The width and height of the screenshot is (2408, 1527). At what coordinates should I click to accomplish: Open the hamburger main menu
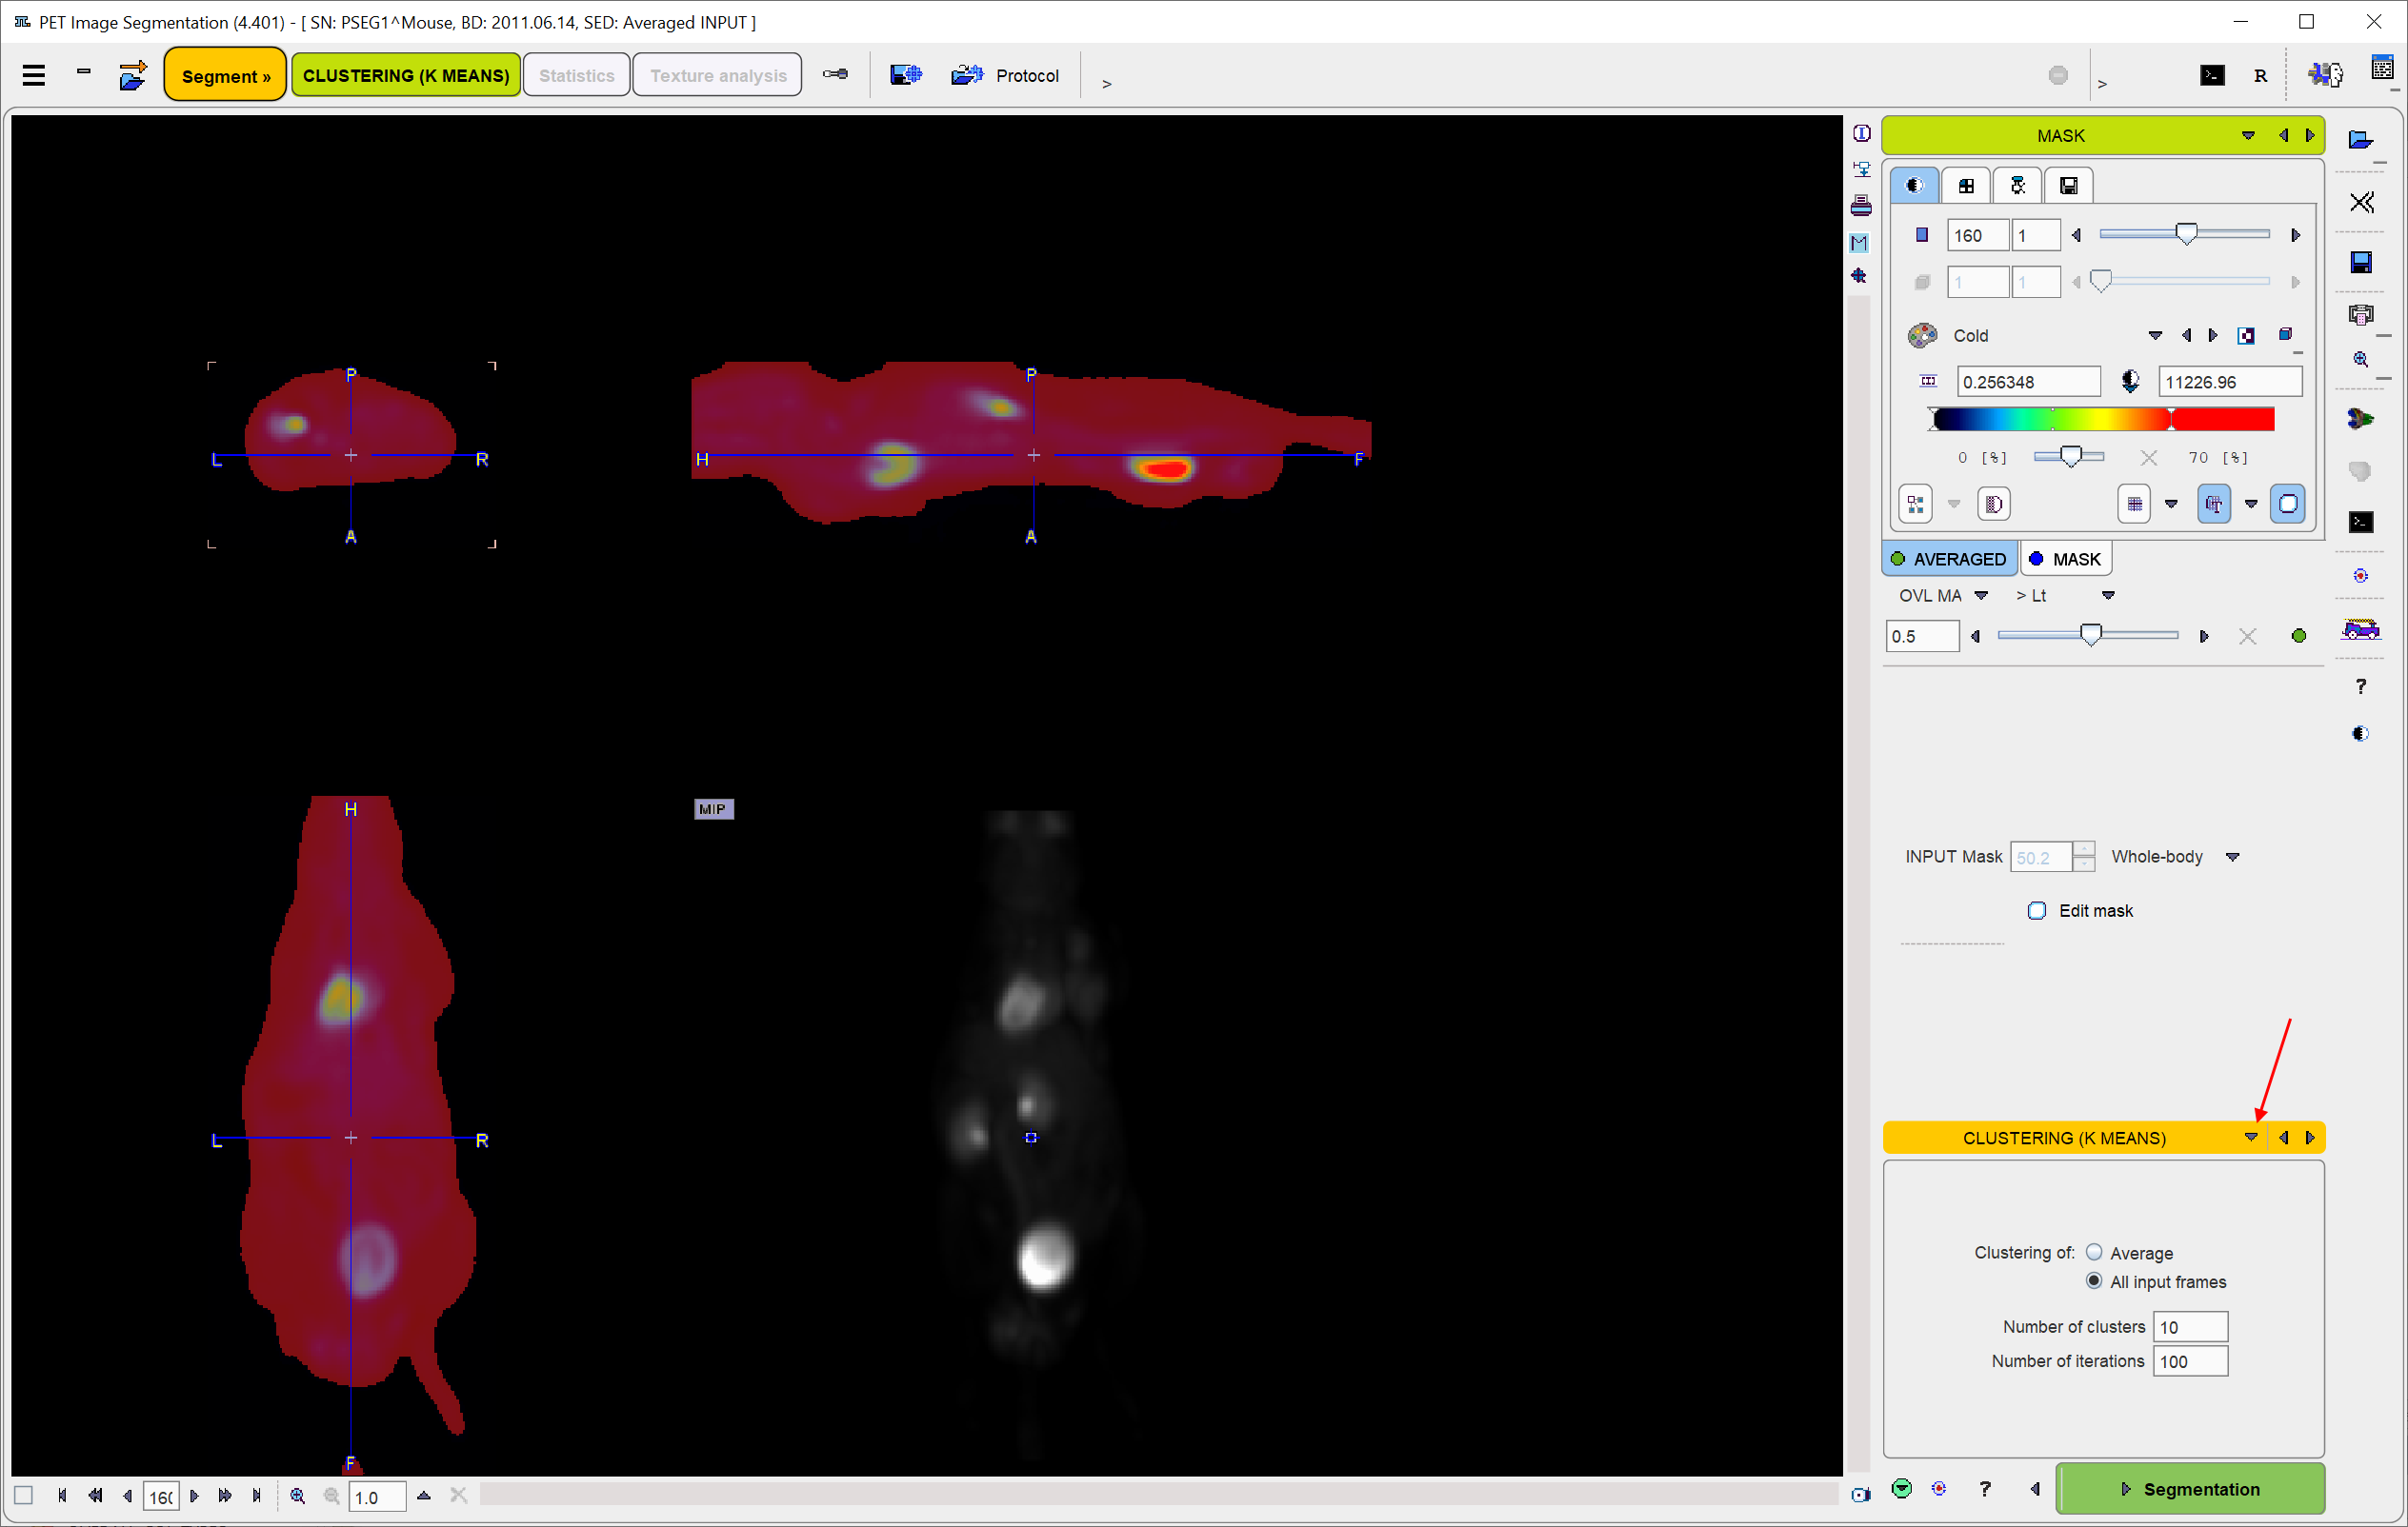[x=34, y=76]
